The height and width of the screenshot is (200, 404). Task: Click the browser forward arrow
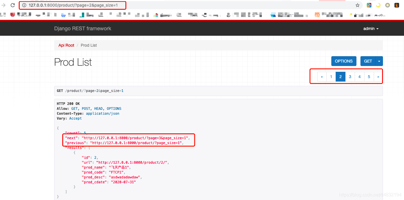tap(3, 5)
